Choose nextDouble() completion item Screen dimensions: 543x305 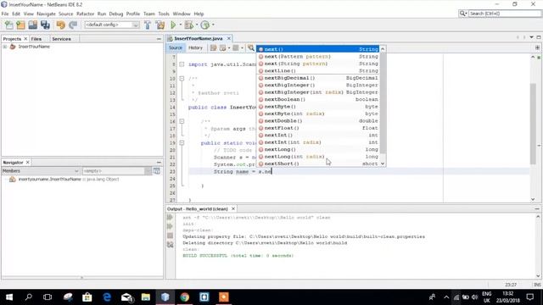click(x=318, y=120)
